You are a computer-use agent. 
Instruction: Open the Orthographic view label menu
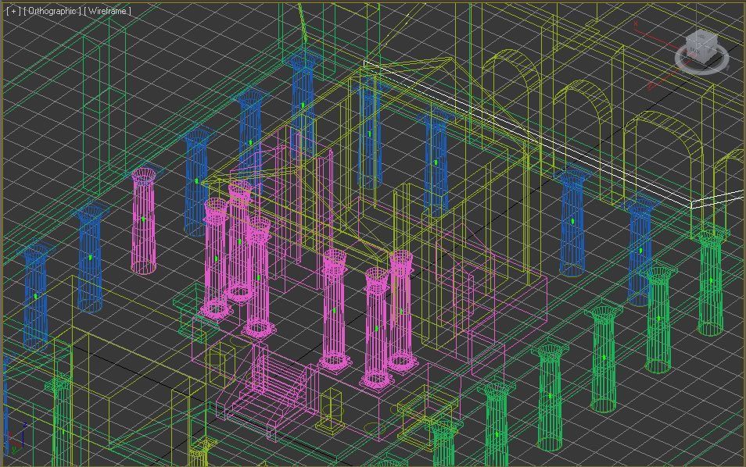click(x=52, y=10)
